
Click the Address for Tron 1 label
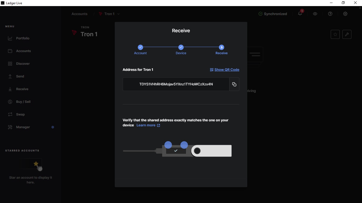138,70
